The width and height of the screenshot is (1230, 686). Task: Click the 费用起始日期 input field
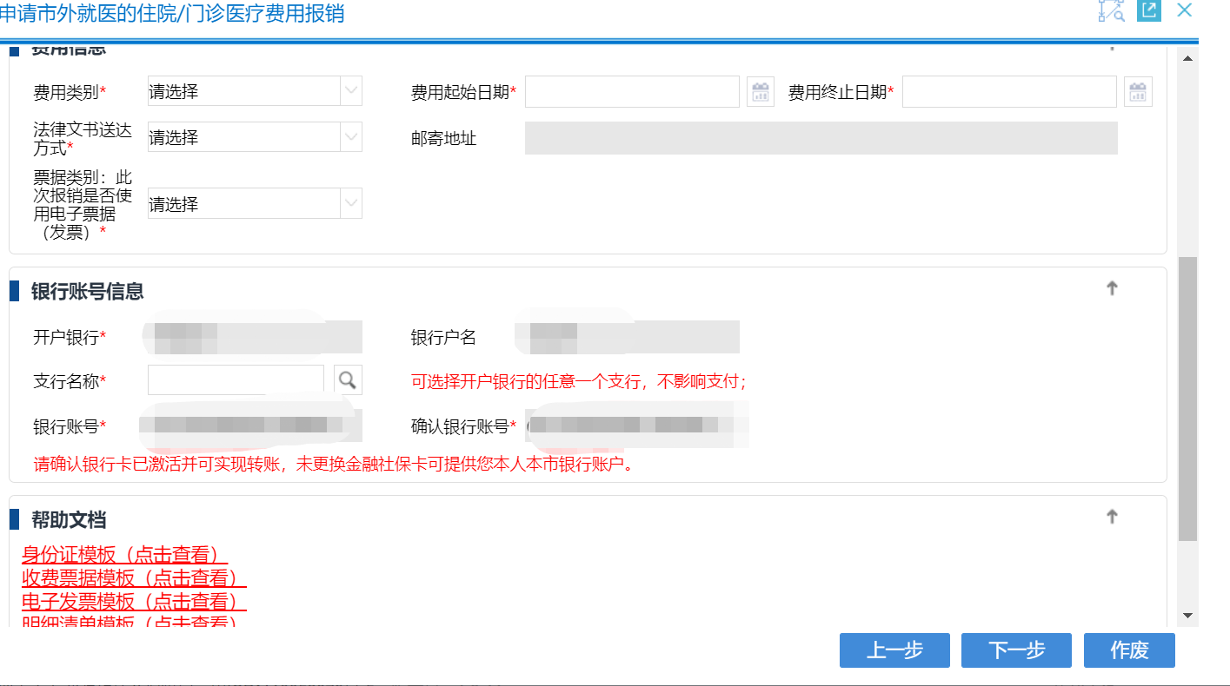[x=632, y=91]
